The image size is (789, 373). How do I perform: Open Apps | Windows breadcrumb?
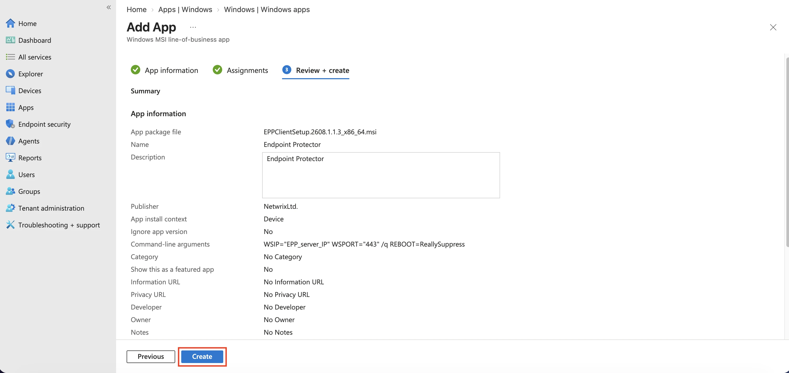185,9
